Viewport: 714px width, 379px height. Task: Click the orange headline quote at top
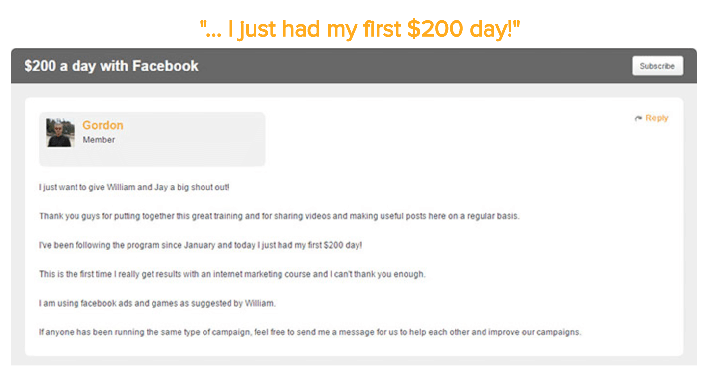coord(359,30)
